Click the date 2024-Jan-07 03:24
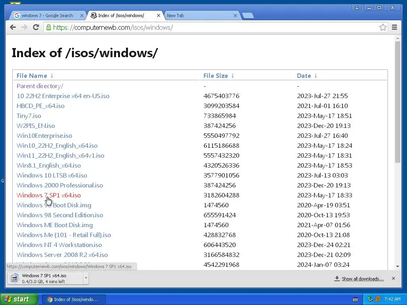Image resolution: width=407 pixels, height=305 pixels. click(x=323, y=265)
